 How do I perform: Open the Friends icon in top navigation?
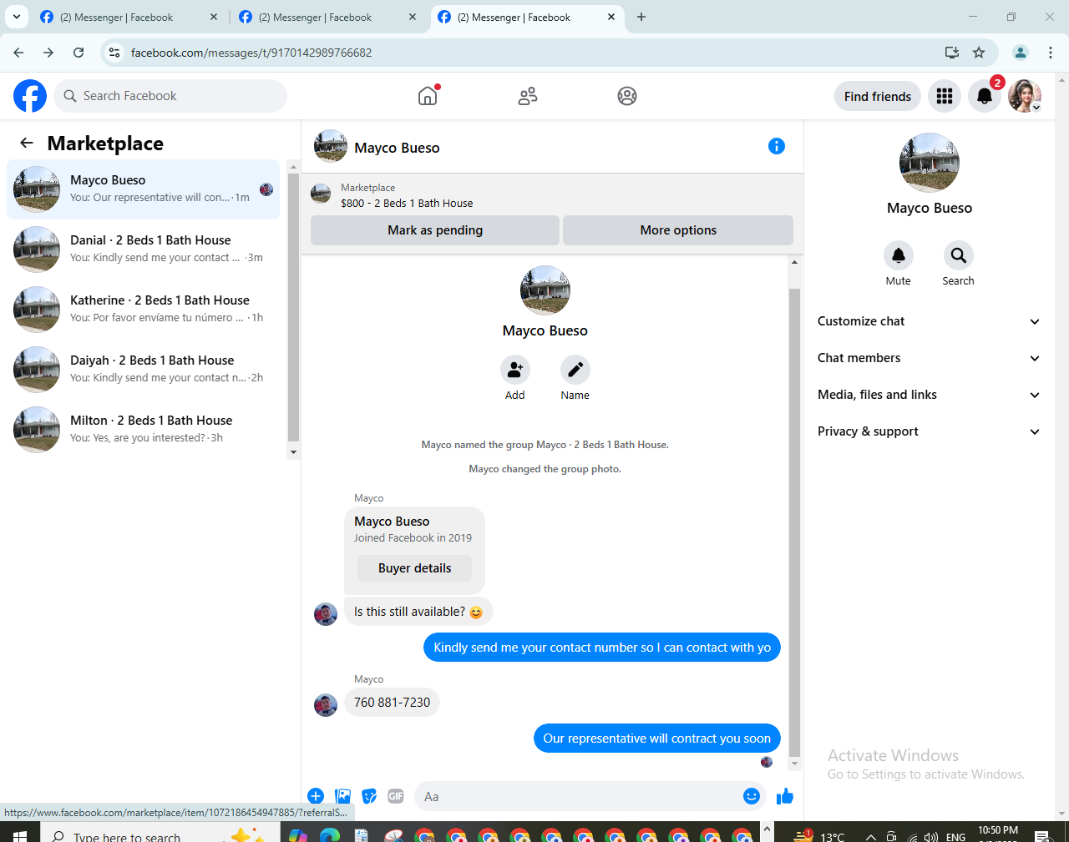tap(528, 96)
